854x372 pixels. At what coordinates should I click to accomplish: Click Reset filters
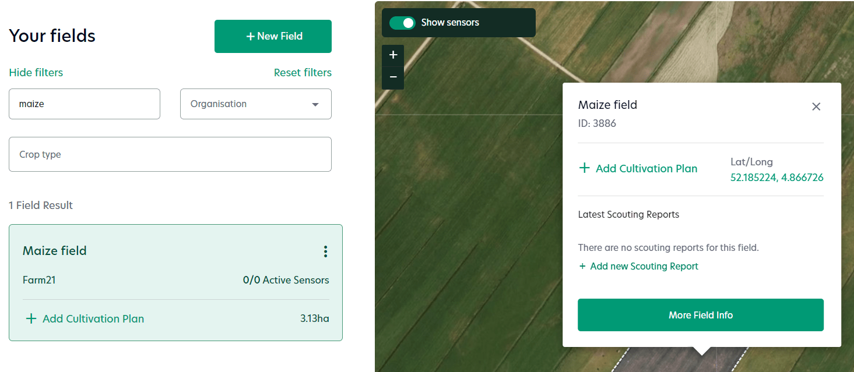303,72
